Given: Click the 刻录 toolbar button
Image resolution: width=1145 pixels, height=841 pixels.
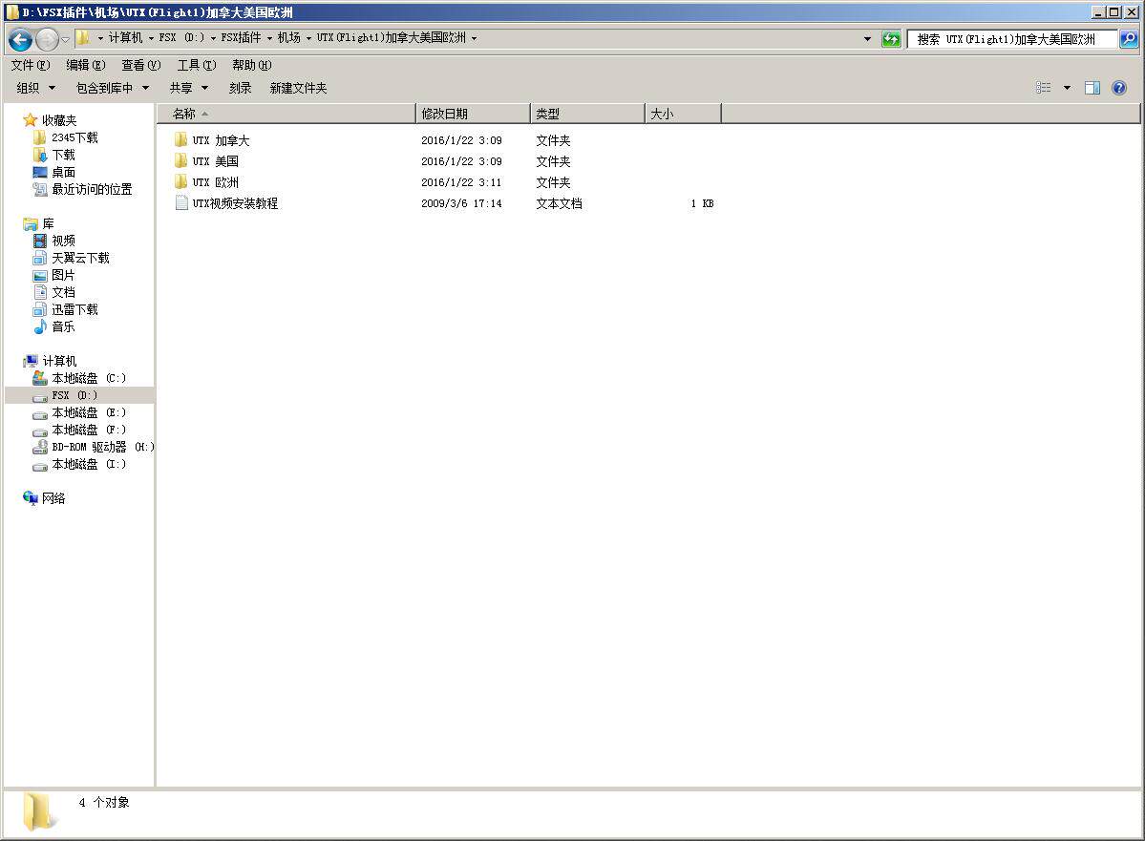Looking at the screenshot, I should point(241,89).
